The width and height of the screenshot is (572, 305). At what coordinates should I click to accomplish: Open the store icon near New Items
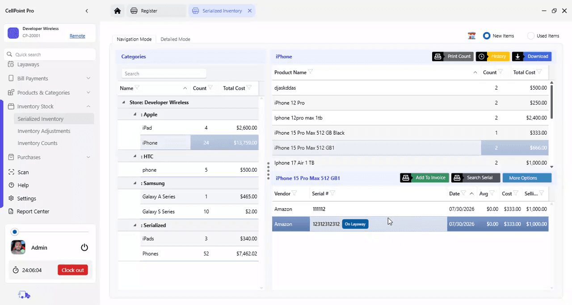point(471,36)
